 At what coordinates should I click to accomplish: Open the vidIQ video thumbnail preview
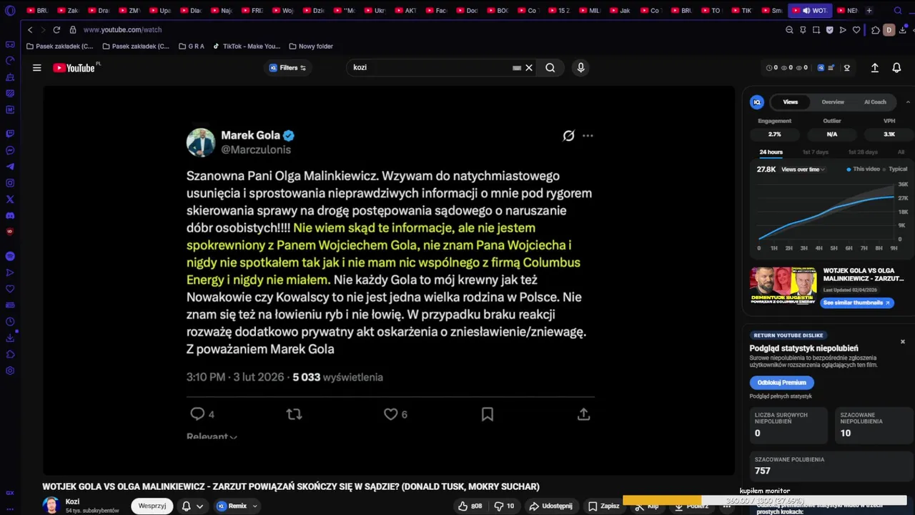[783, 286]
